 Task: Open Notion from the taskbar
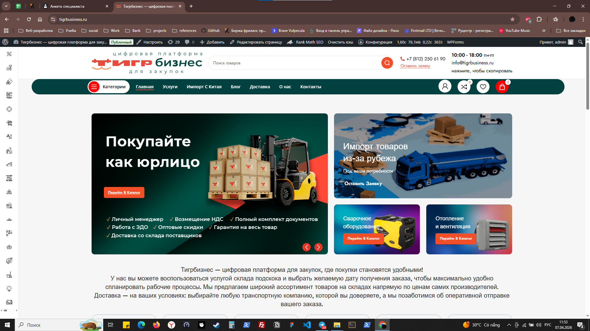[277, 325]
